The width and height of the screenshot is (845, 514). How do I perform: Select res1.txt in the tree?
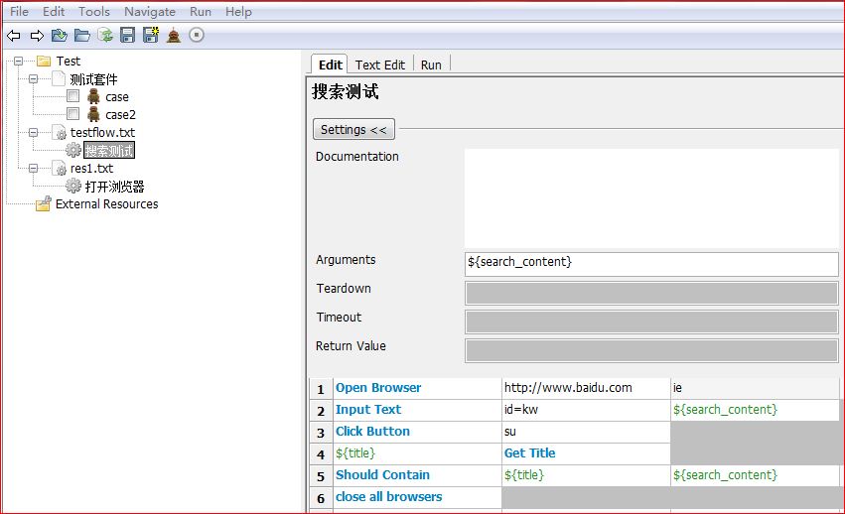91,168
